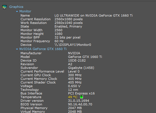
Task: Select the 49 °C temperature reading
Action: 73,97
